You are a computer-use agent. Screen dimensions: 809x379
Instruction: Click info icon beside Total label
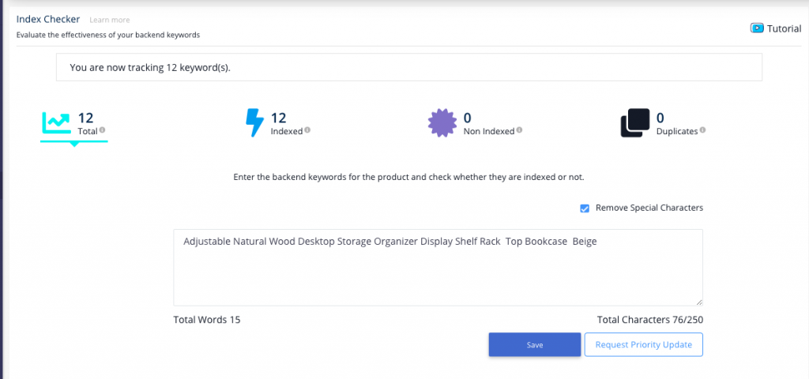tap(103, 130)
